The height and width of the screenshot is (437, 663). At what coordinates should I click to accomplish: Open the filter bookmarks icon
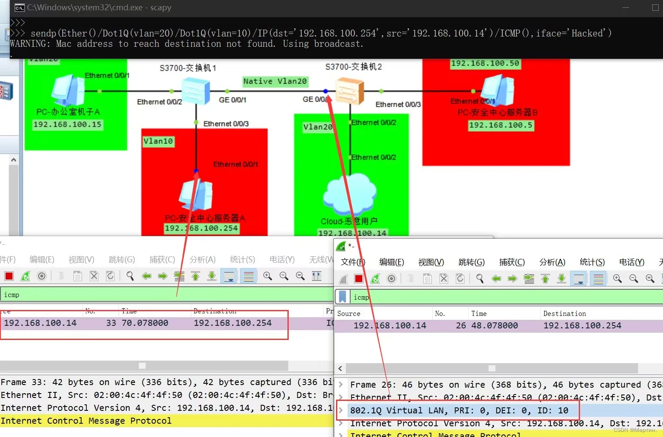click(342, 297)
